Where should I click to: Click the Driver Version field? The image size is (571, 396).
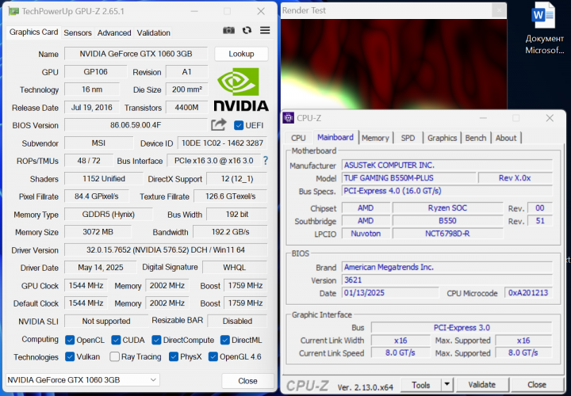coord(166,249)
